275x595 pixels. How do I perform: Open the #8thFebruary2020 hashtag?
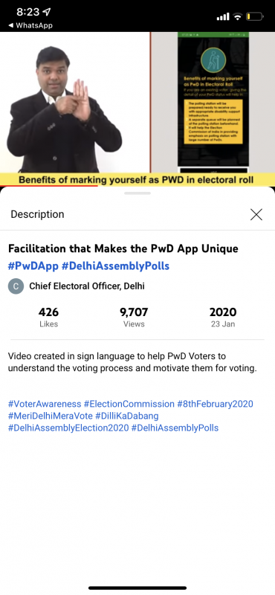pyautogui.click(x=215, y=404)
